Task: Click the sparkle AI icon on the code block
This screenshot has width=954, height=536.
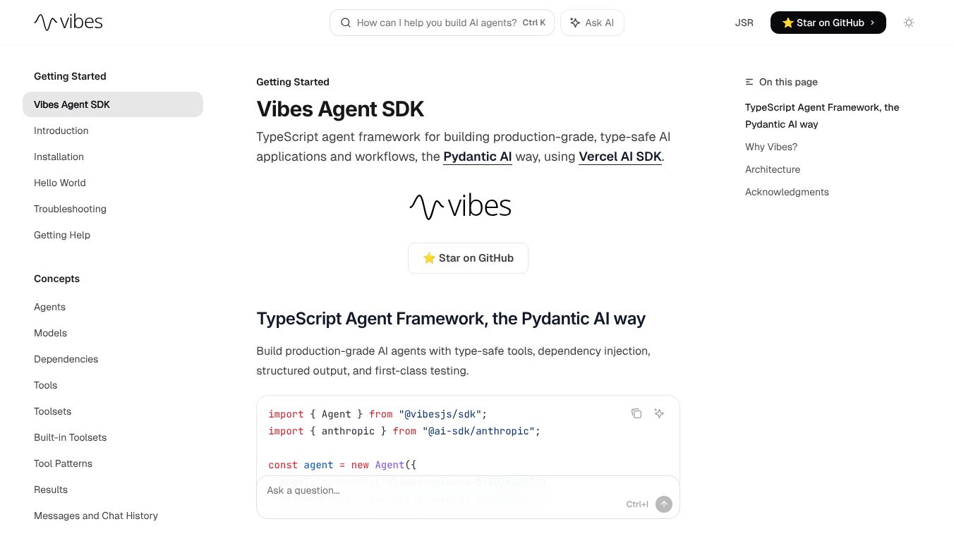Action: click(x=659, y=413)
